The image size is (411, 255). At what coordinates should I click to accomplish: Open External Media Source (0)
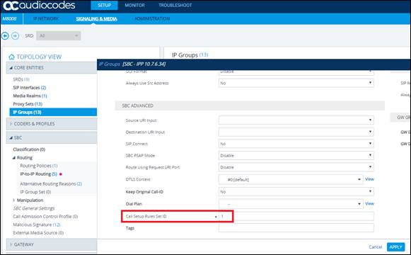pos(38,233)
